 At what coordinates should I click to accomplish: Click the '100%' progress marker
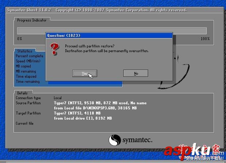(x=205, y=39)
